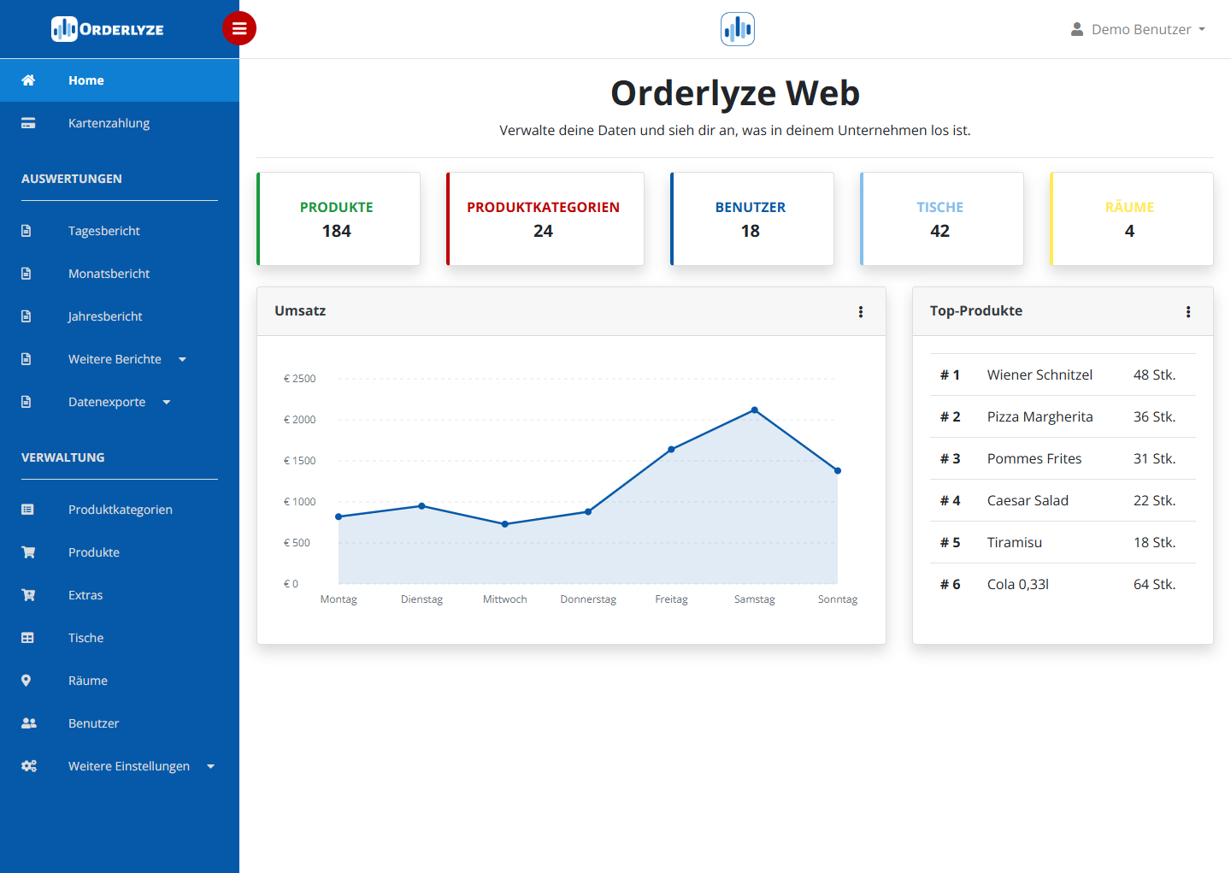Click the Orderlyze Web heading
The height and width of the screenshot is (873, 1231).
tap(735, 93)
